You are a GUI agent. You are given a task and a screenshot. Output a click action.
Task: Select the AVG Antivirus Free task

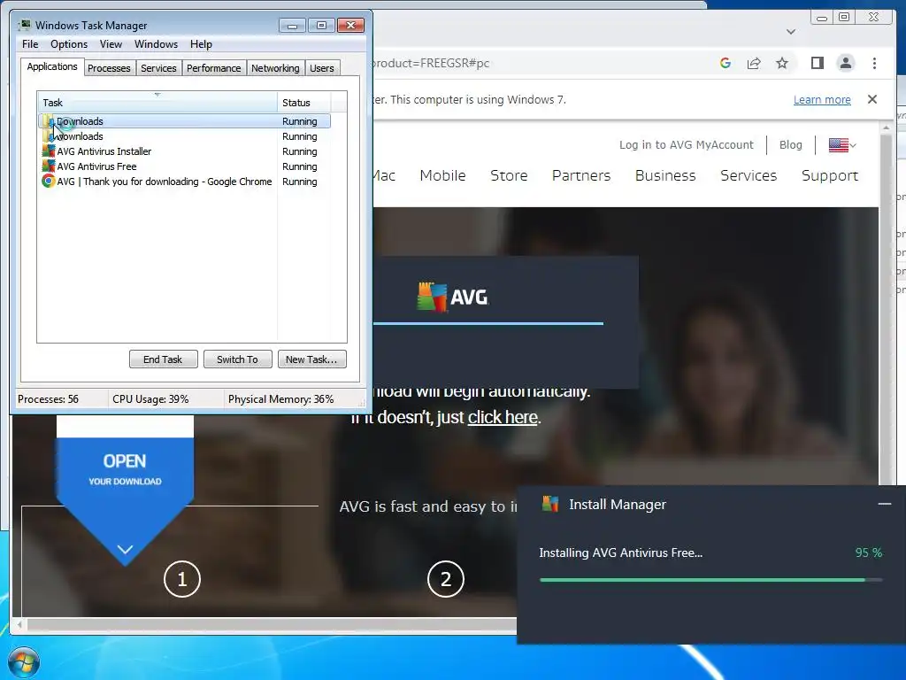tap(185, 166)
